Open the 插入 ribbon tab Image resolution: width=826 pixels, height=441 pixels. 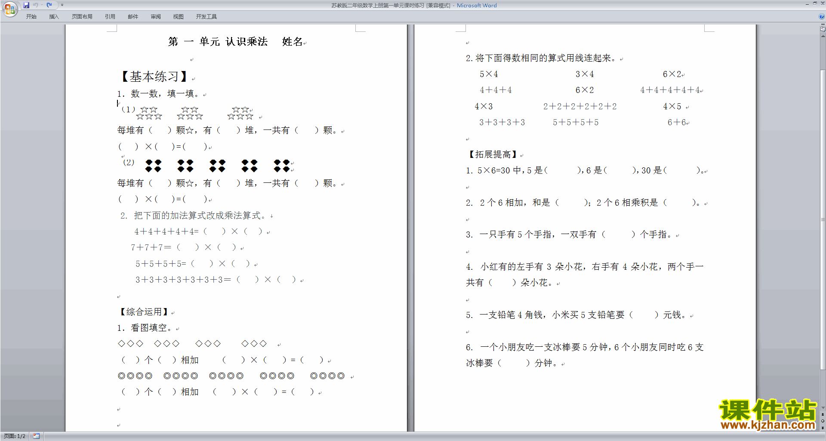click(x=54, y=17)
